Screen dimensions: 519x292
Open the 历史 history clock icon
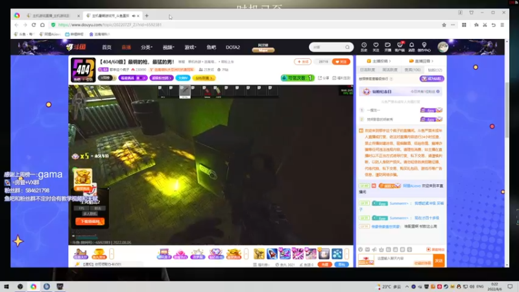pyautogui.click(x=364, y=47)
